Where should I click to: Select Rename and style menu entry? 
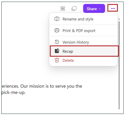point(83,19)
